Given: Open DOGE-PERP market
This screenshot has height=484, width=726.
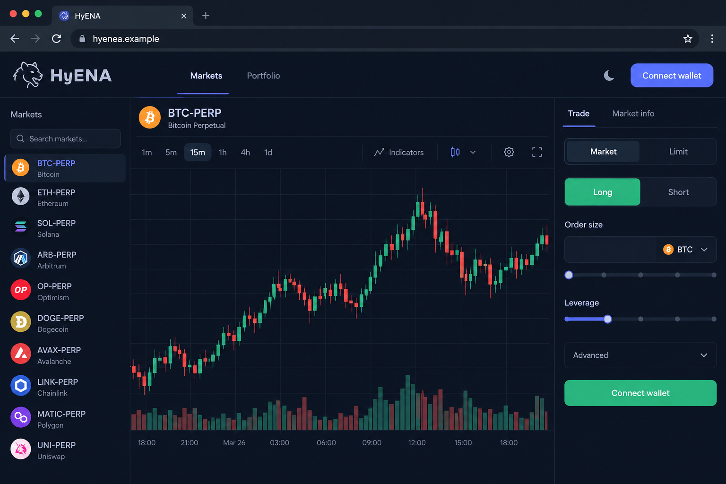Looking at the screenshot, I should (x=65, y=323).
